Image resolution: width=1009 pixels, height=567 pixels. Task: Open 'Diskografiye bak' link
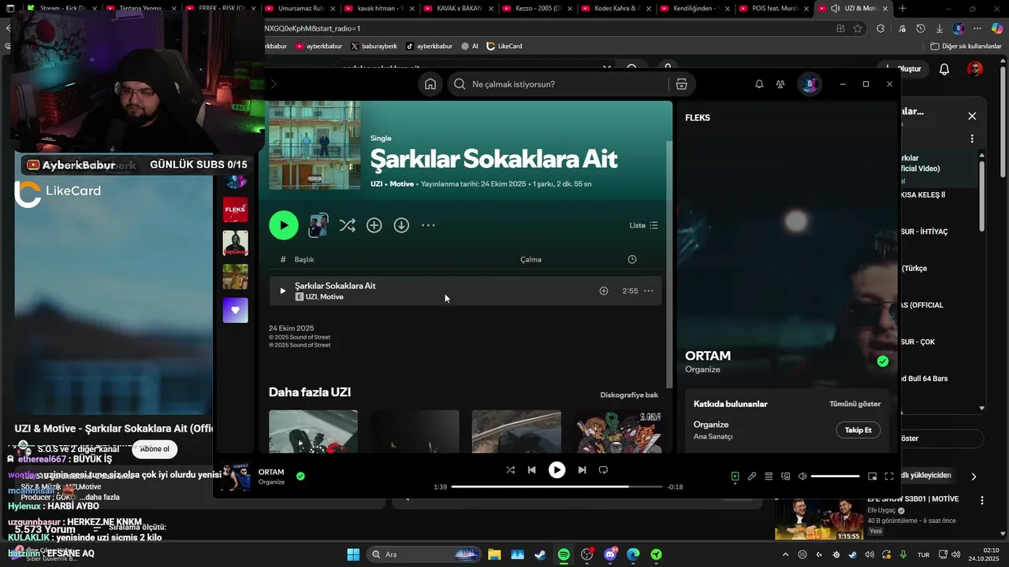tap(629, 395)
